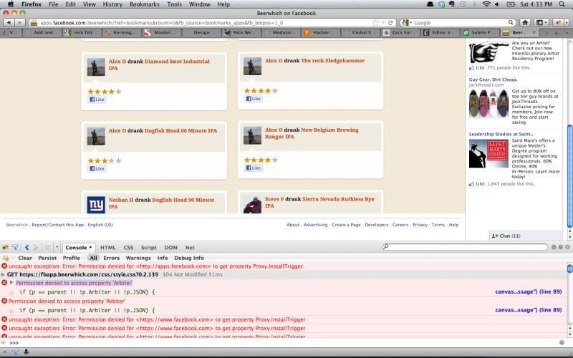The image size is (573, 358).
Task: Click Firebug command line lines icon
Action: pos(47,247)
